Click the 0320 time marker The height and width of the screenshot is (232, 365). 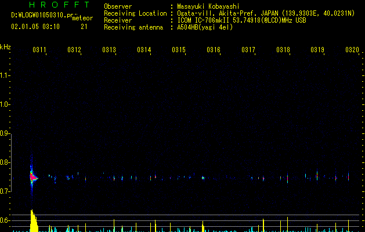tap(352, 50)
